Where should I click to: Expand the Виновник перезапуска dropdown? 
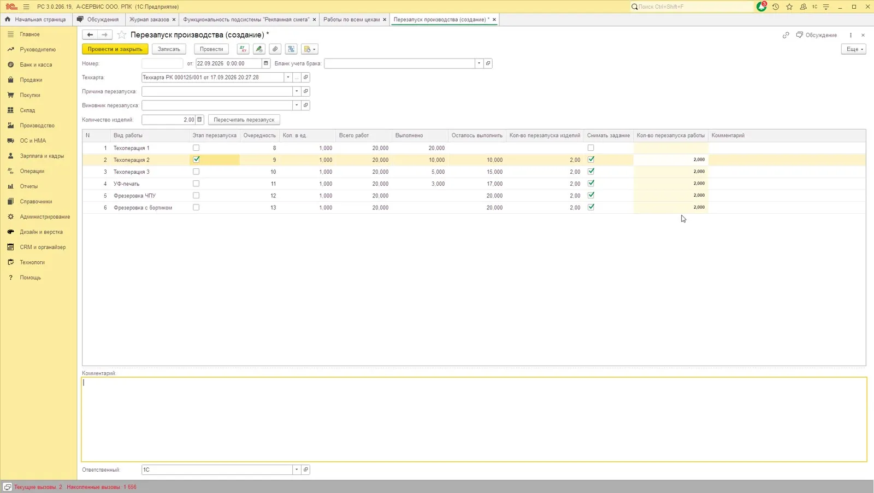coord(297,105)
